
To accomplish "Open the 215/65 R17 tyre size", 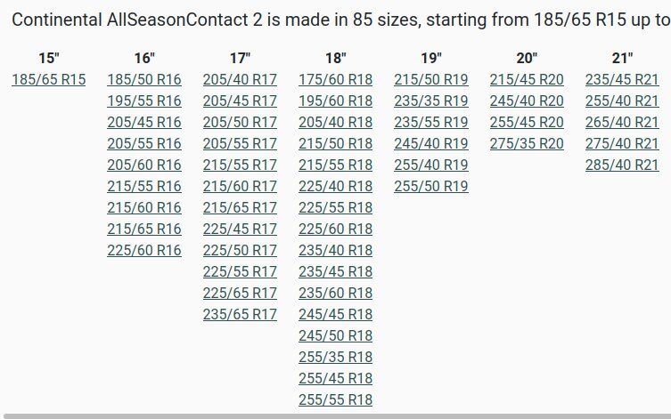I will pyautogui.click(x=240, y=208).
